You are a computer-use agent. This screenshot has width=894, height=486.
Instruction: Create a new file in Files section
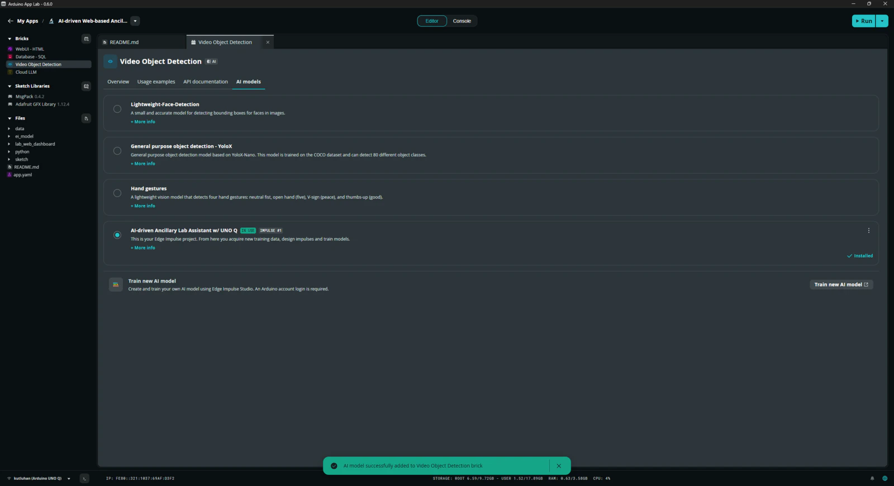86,118
